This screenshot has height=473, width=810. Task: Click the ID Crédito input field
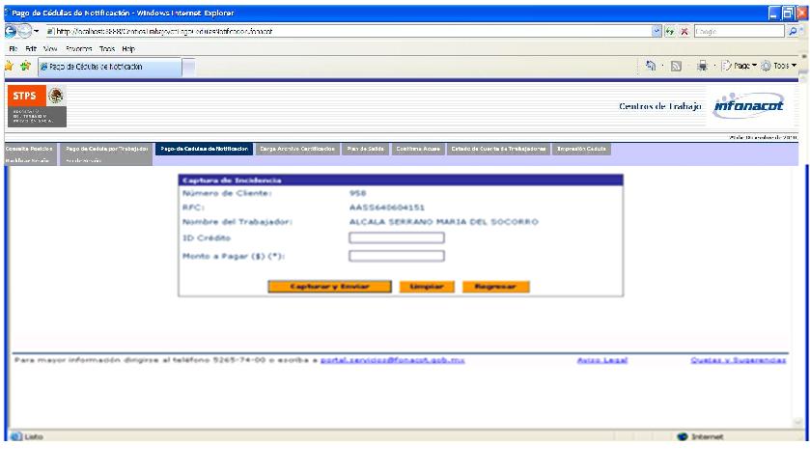396,237
